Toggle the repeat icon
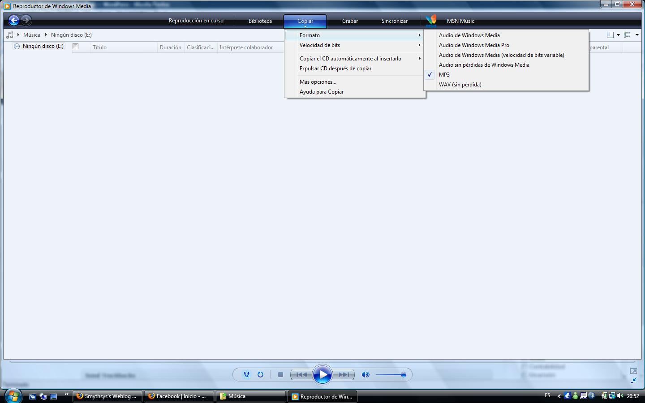The width and height of the screenshot is (645, 403). (x=260, y=375)
